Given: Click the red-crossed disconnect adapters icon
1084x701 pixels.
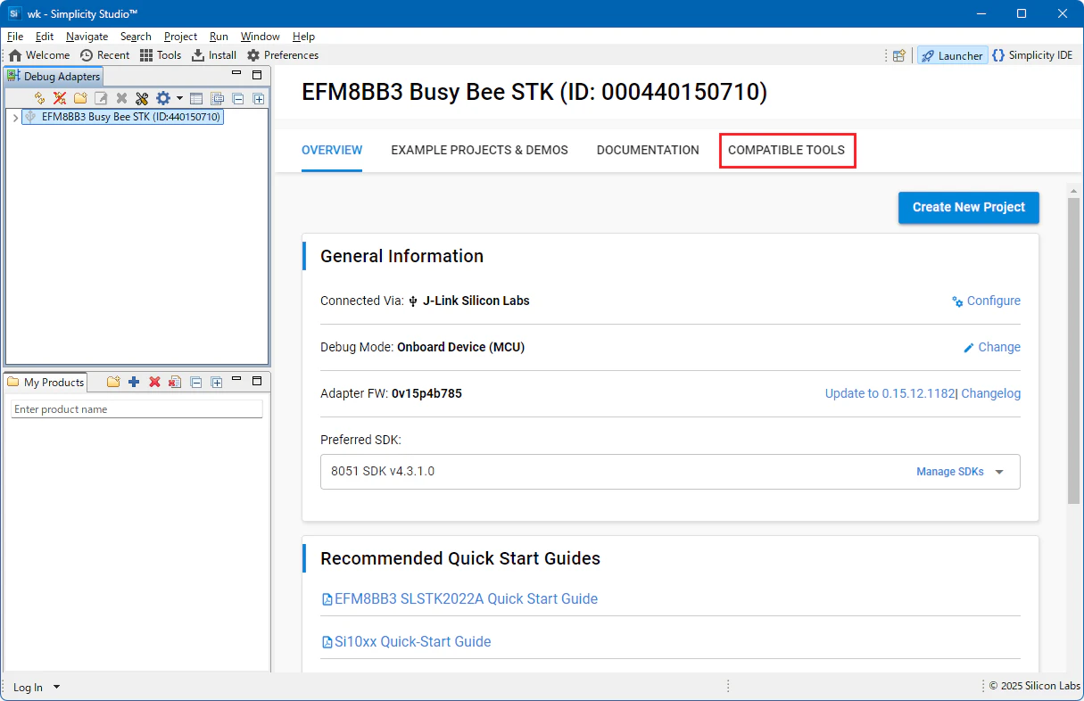Looking at the screenshot, I should click(x=60, y=98).
